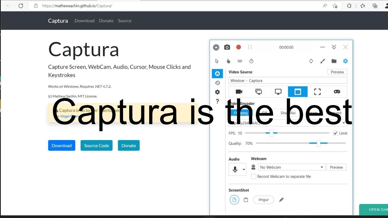388x218 pixels.
Task: Select the game capture controller icon
Action: [337, 92]
